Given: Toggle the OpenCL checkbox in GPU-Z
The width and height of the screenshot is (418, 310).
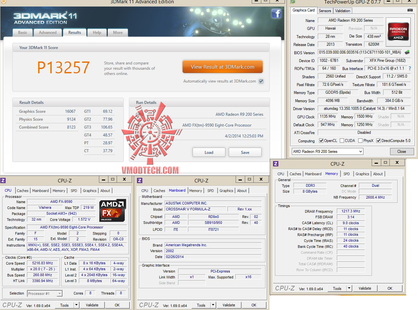Looking at the screenshot, I should (x=321, y=141).
